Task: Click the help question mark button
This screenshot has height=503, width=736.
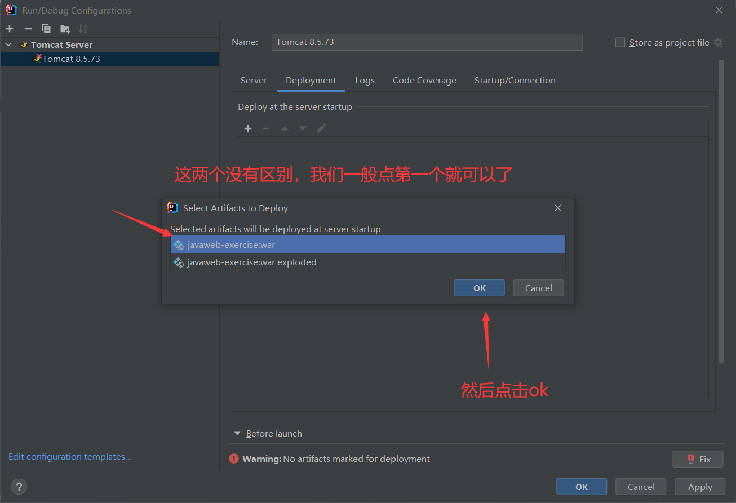Action: 19,487
